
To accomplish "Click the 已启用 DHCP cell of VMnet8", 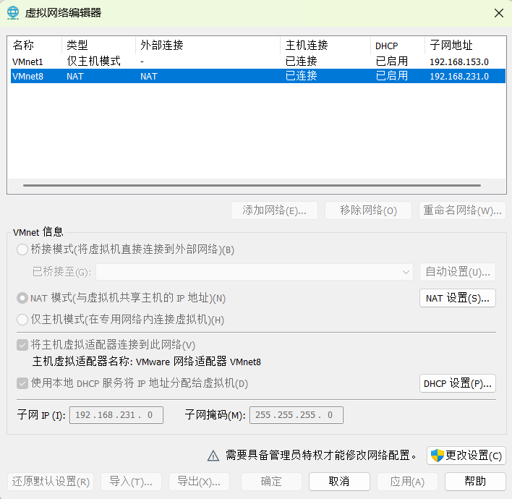I will click(392, 76).
